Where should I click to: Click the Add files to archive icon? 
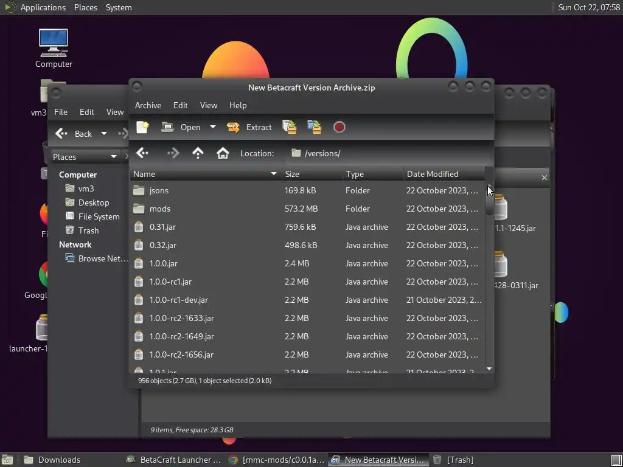click(x=289, y=127)
